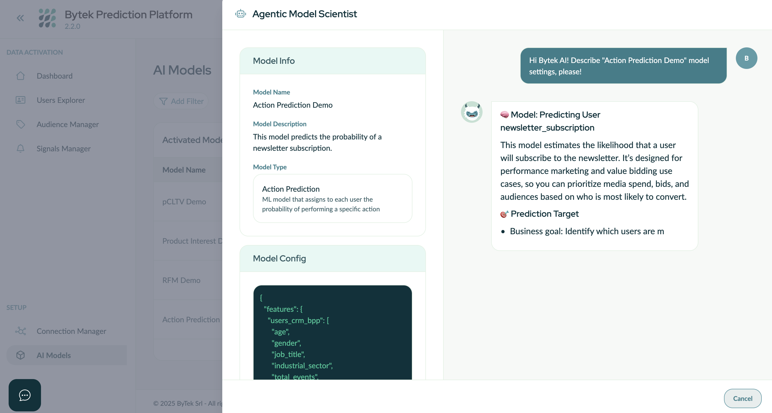Click the user avatar labeled B
Viewport: 772px width, 413px height.
(x=746, y=58)
